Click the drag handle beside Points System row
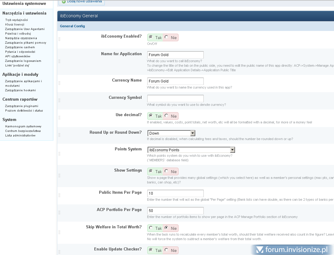 (59, 154)
